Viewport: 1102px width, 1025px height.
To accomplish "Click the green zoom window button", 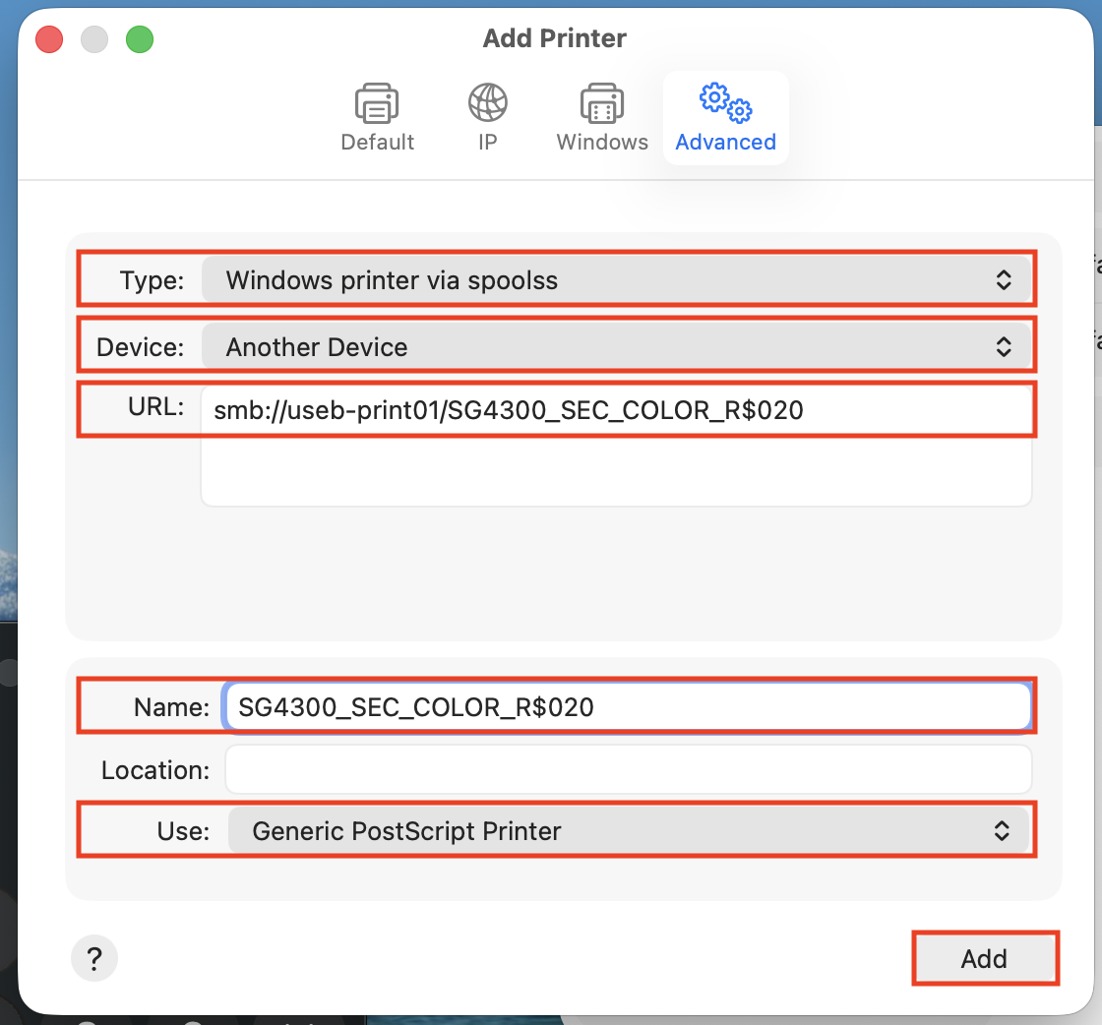I will (x=140, y=39).
